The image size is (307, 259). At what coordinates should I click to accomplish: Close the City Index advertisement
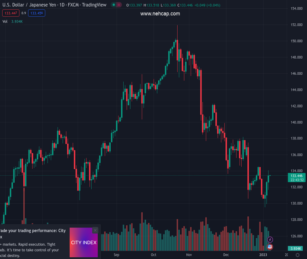95,231
